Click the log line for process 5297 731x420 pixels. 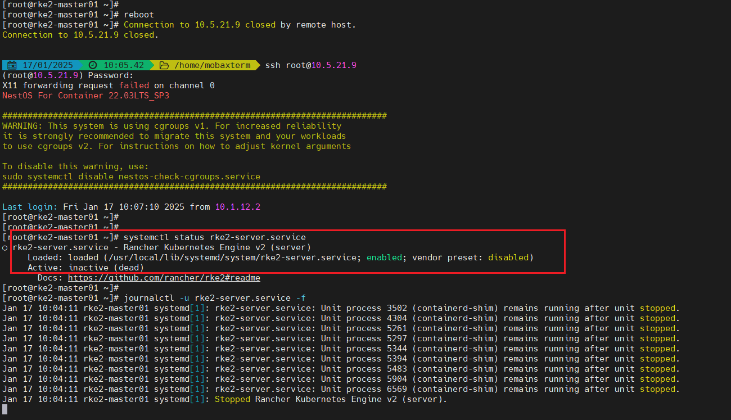(341, 338)
